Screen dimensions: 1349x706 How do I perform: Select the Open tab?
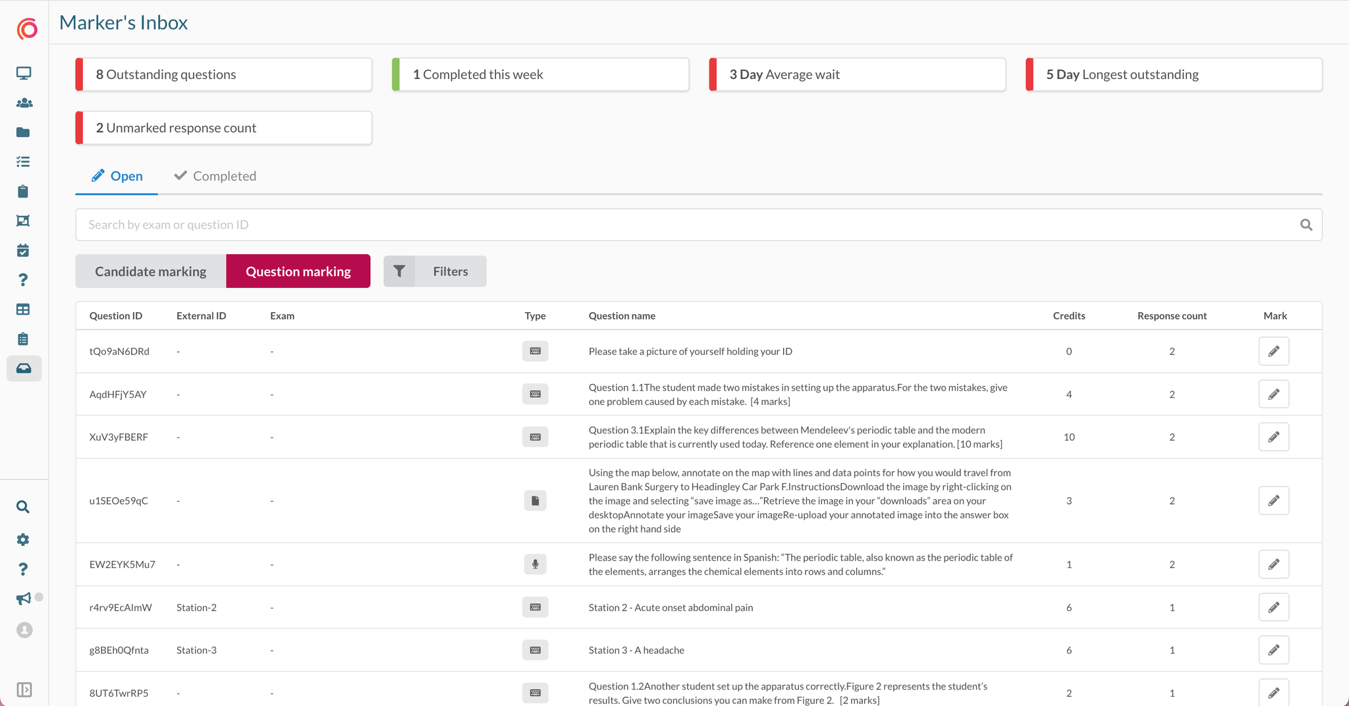[117, 176]
